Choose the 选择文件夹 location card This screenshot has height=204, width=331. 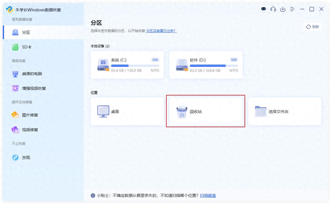tap(285, 111)
